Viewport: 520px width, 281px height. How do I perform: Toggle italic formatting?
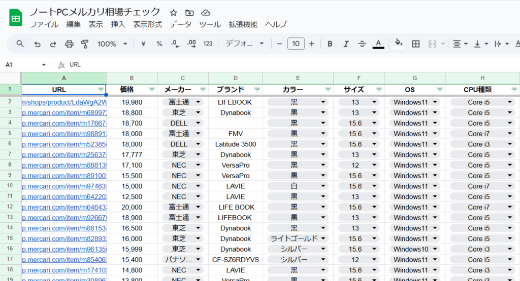coord(346,44)
